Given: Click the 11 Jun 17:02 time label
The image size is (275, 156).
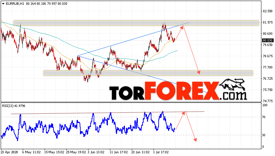Looking at the screenshot, I should (118, 152).
